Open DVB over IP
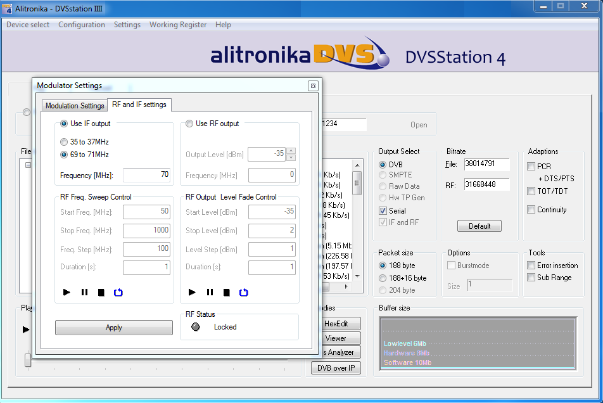Screen dimensions: 603x403 tap(336, 368)
